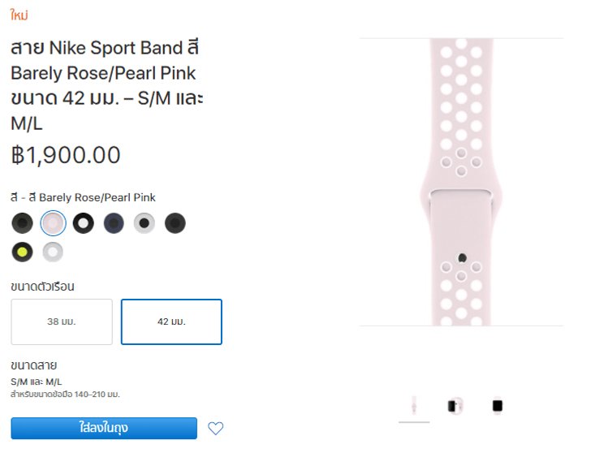Pick the dark navy blue color swatch
591x453 pixels.
pyautogui.click(x=114, y=223)
